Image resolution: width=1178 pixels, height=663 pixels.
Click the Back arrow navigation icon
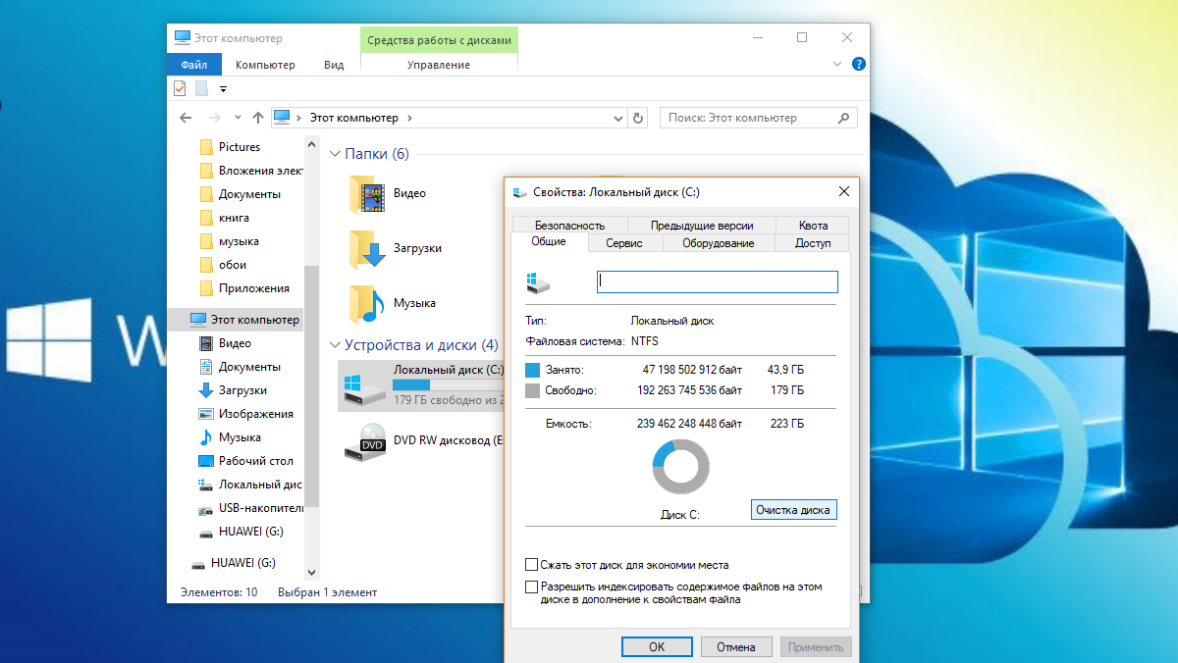pos(186,118)
